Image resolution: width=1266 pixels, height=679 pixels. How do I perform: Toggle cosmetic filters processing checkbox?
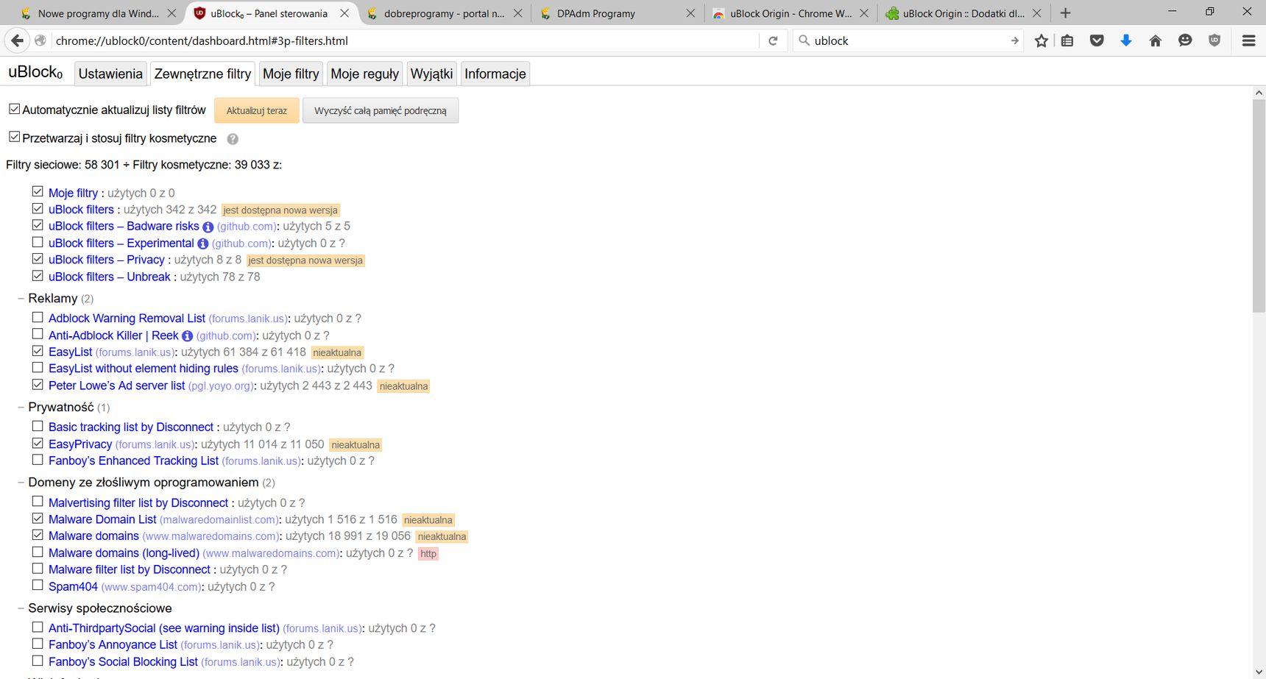click(14, 137)
